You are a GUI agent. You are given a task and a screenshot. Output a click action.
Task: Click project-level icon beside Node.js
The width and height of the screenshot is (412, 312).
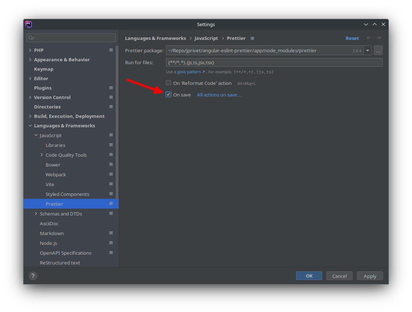[x=111, y=243]
